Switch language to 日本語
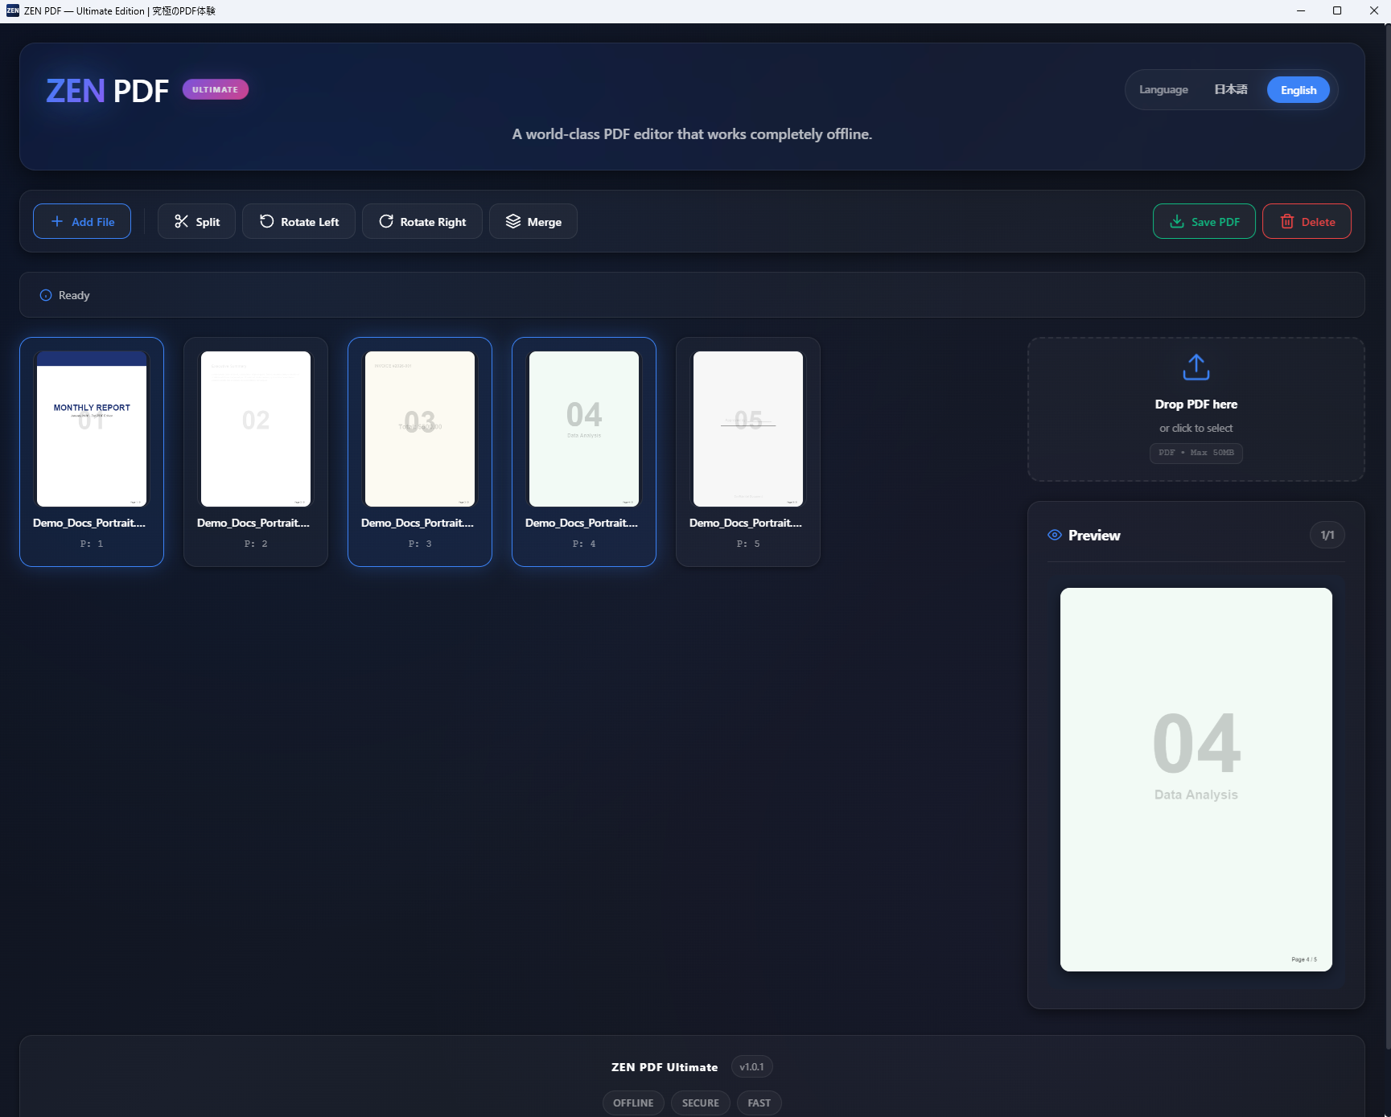Screen dimensions: 1391x1117 click(1231, 89)
